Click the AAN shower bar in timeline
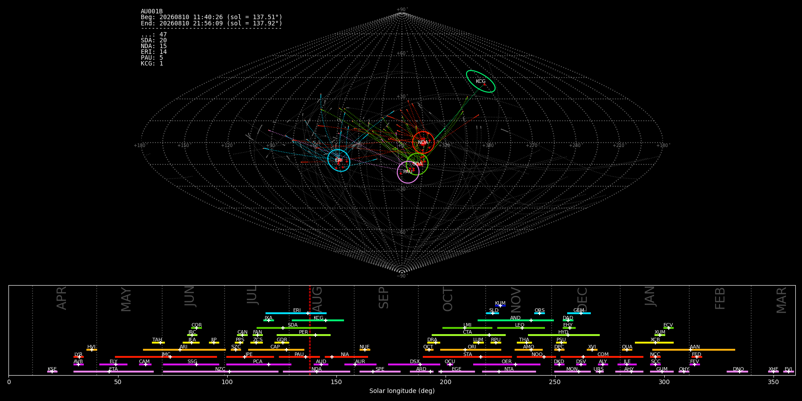This screenshot has width=802, height=401. tap(694, 350)
